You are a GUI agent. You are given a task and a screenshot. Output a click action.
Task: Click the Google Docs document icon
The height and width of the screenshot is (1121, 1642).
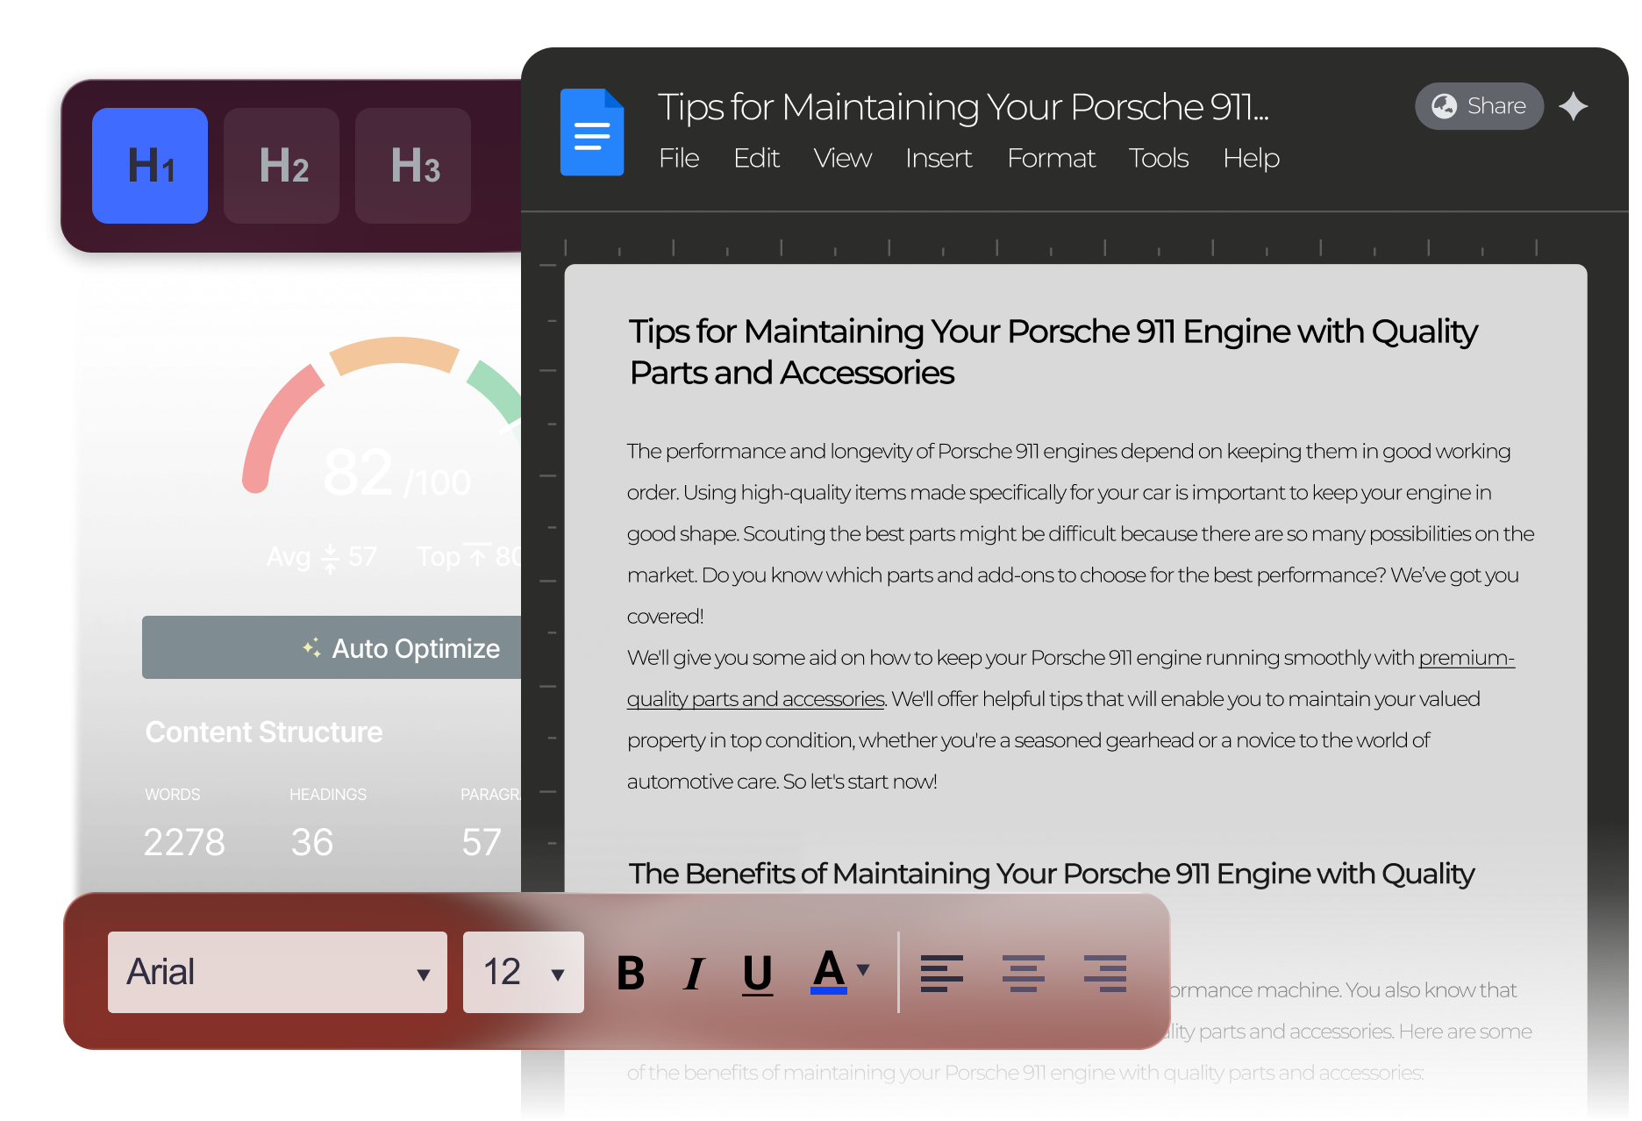coord(592,132)
